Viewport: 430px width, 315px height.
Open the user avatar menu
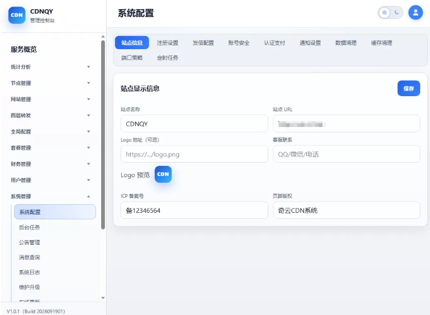(415, 12)
